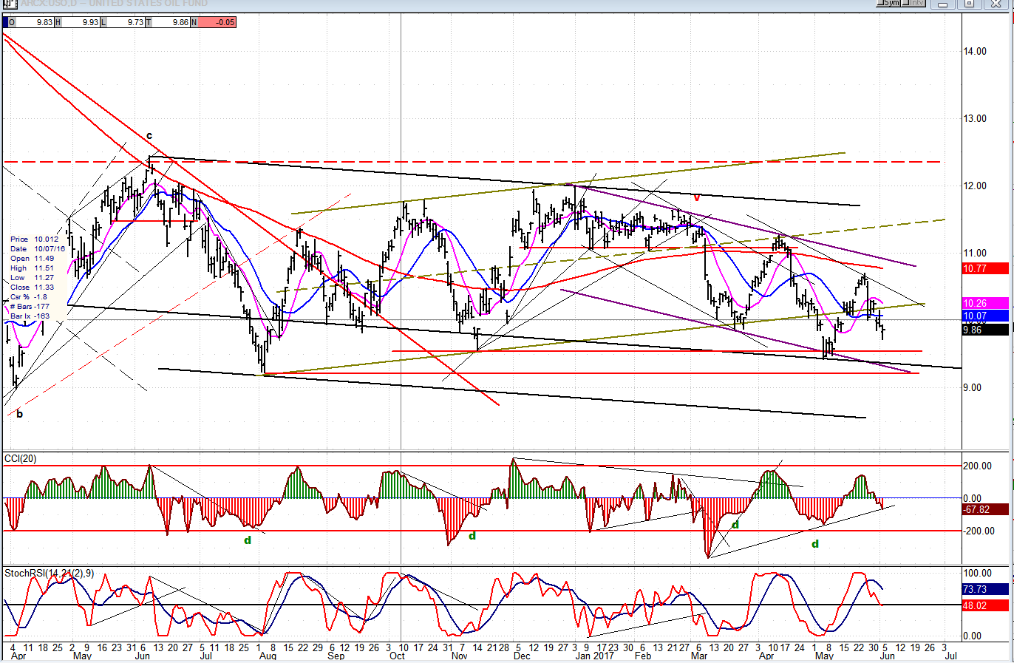
Task: Click the green 'd' marker under August CCI
Action: pyautogui.click(x=248, y=540)
